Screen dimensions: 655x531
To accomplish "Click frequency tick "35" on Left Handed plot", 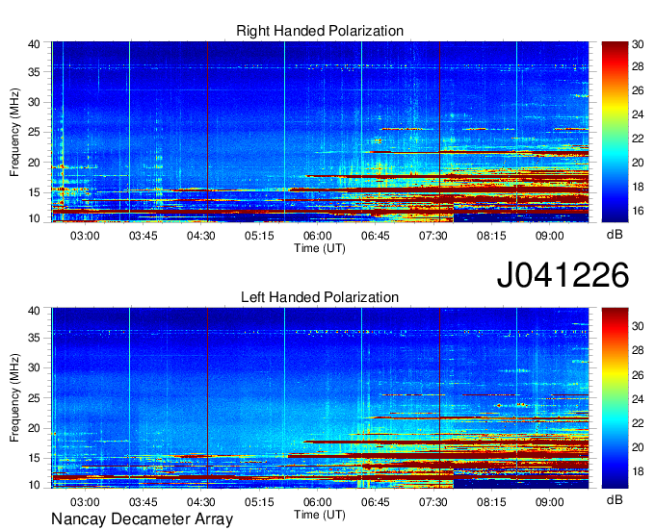I will point(34,338).
